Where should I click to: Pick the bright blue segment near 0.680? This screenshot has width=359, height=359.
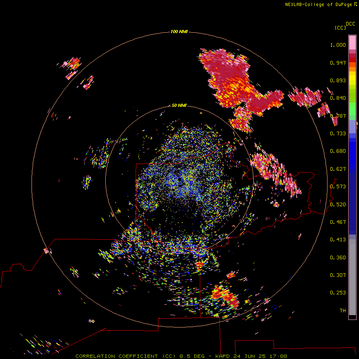pyautogui.click(x=352, y=154)
